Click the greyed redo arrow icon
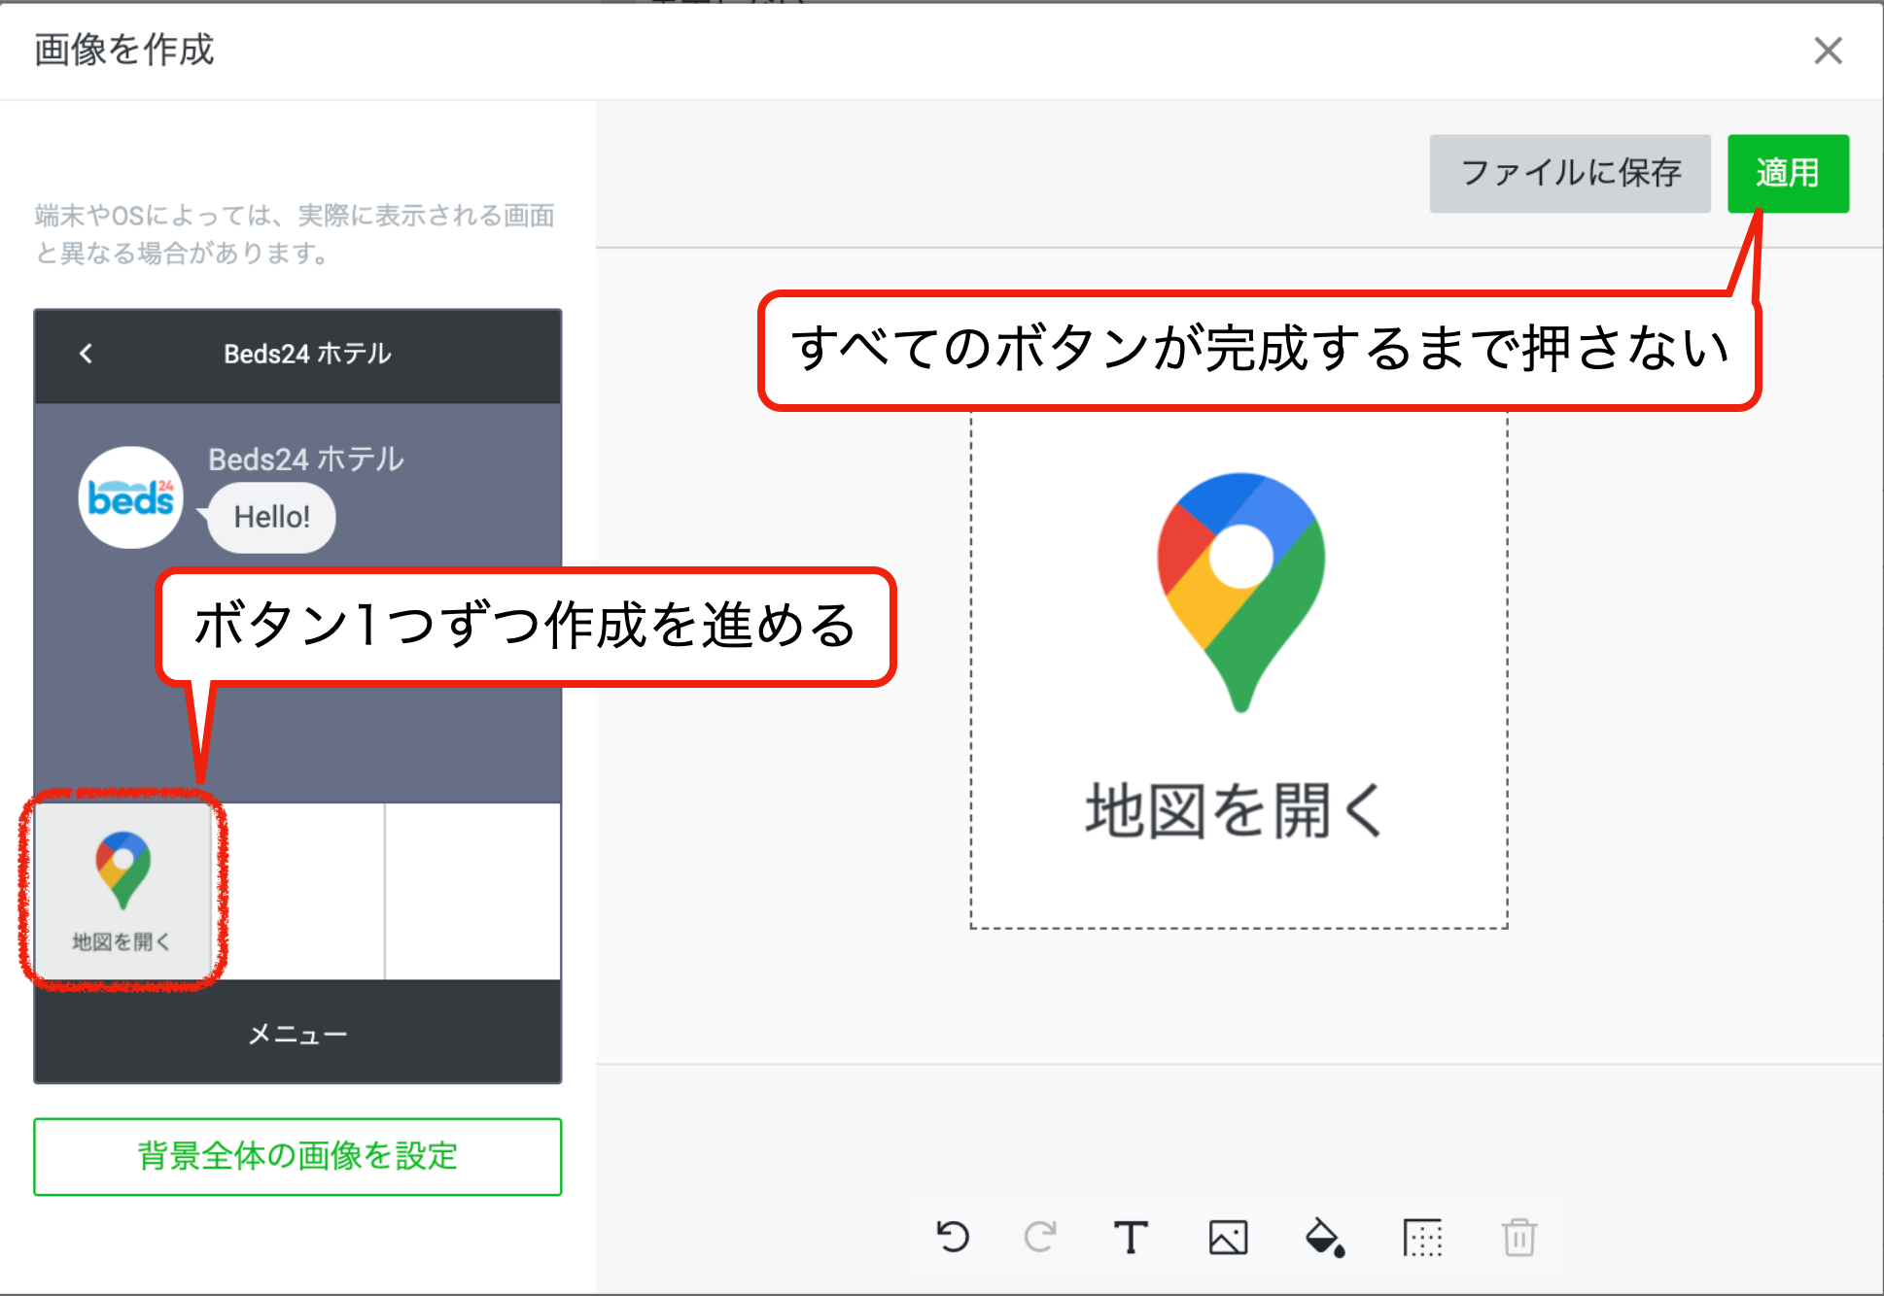This screenshot has width=1884, height=1296. tap(1039, 1237)
